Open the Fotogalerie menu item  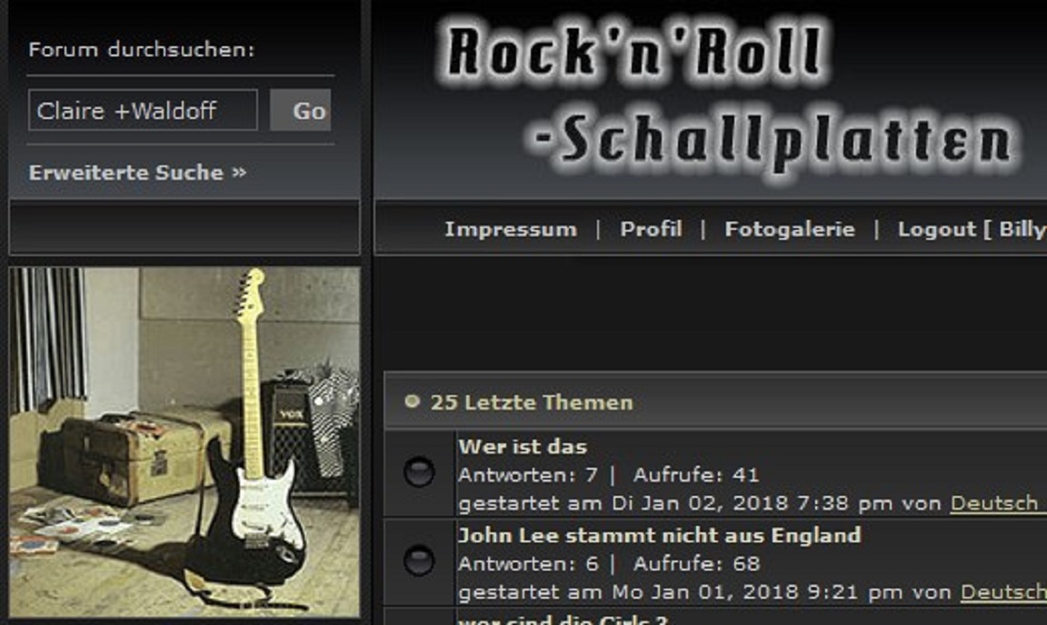[x=790, y=229]
